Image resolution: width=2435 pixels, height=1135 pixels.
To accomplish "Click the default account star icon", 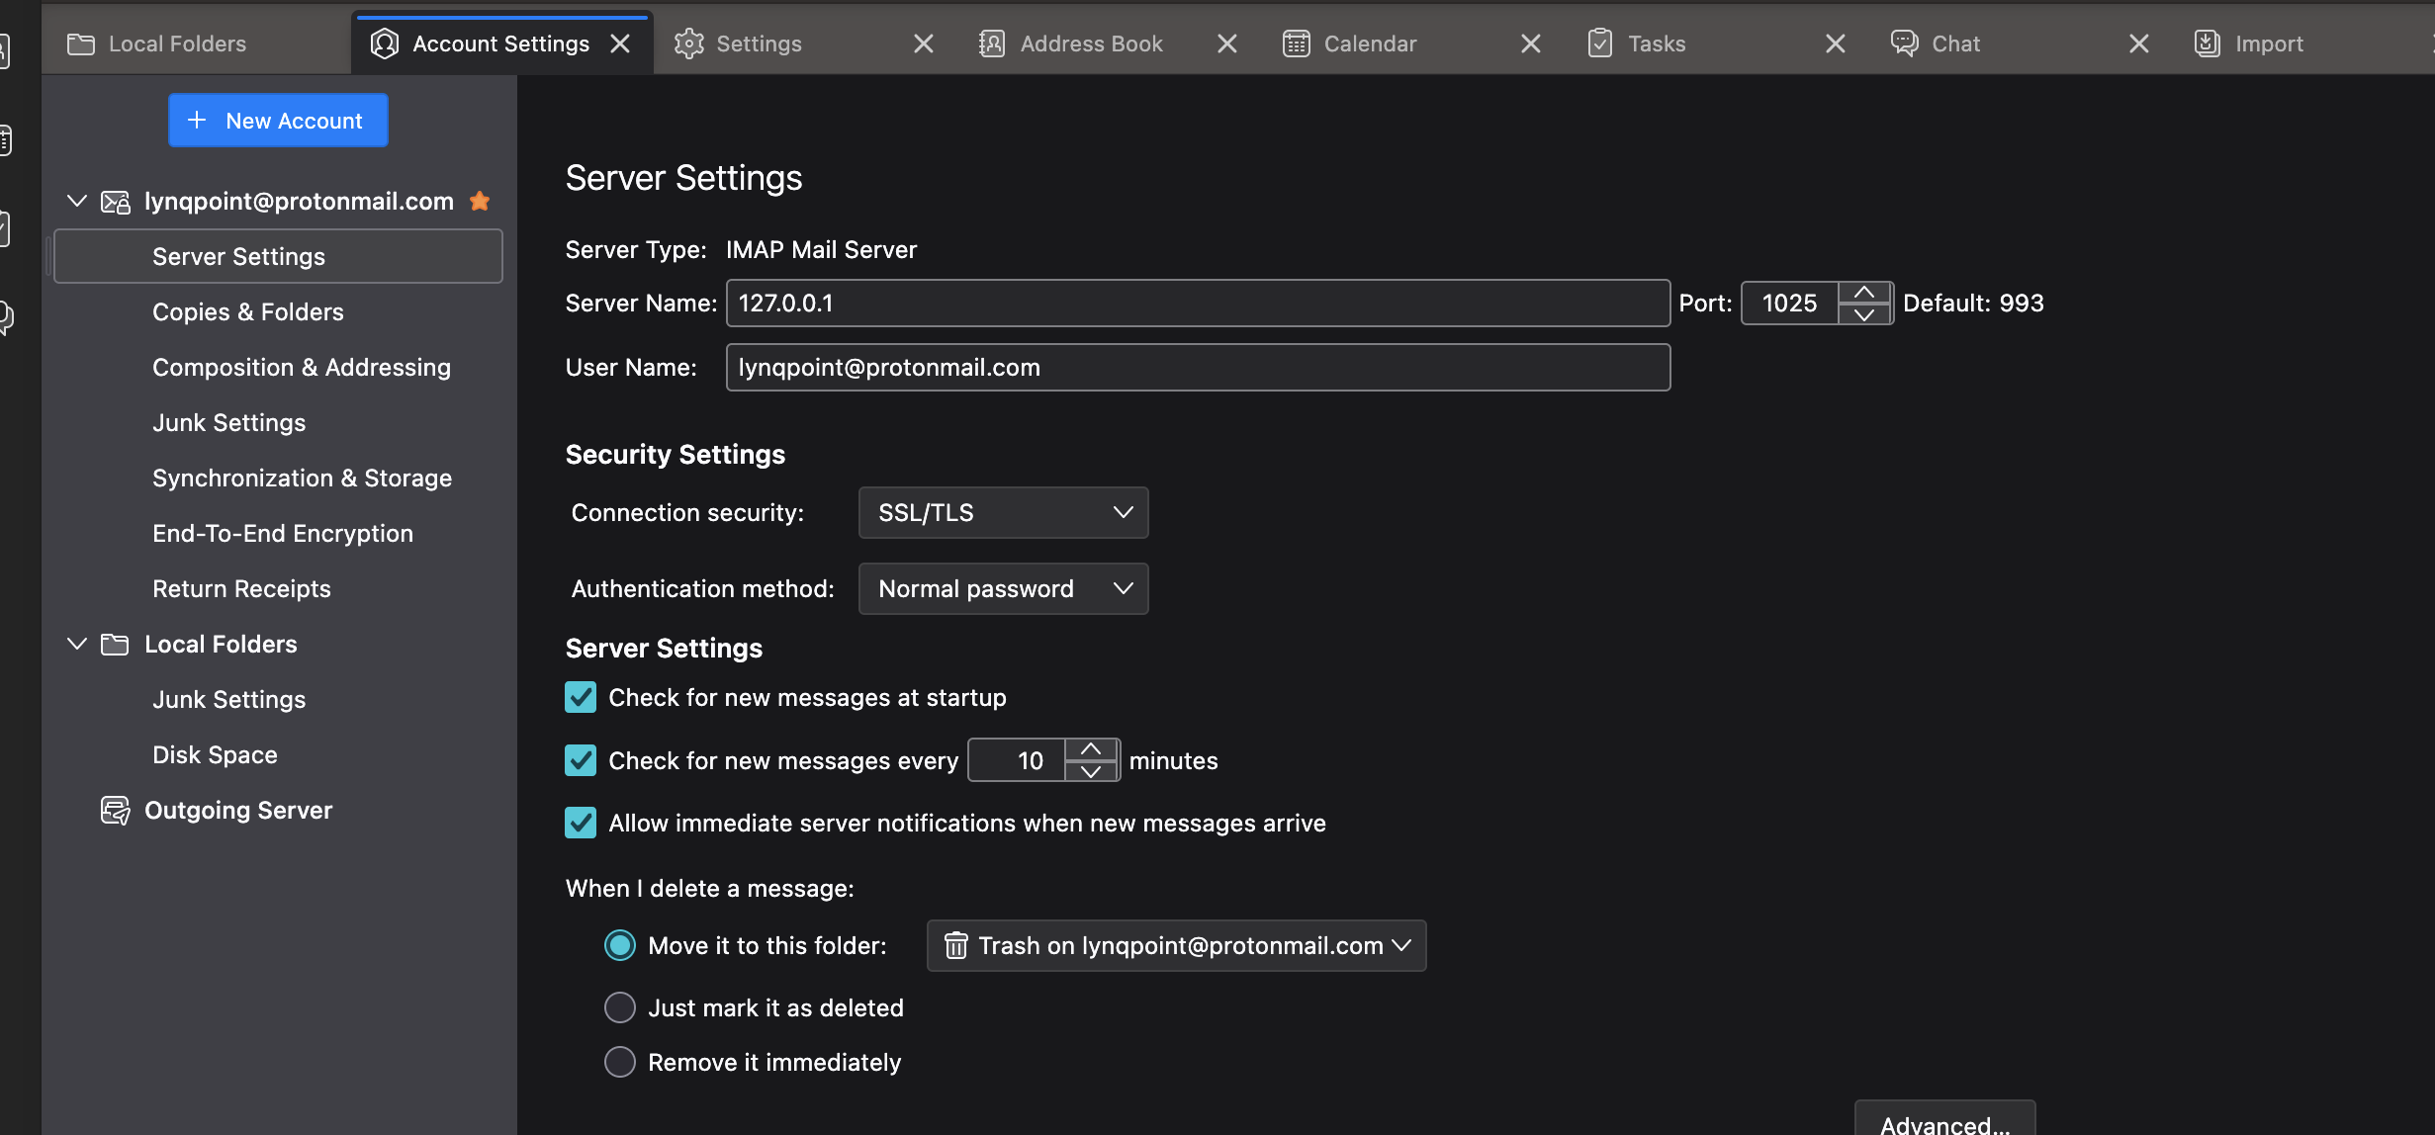I will point(480,201).
